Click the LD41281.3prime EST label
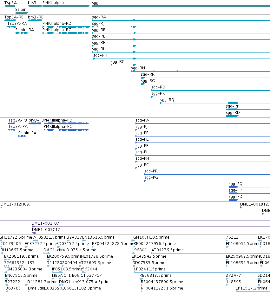The image size is (270, 293). (x=41, y=282)
